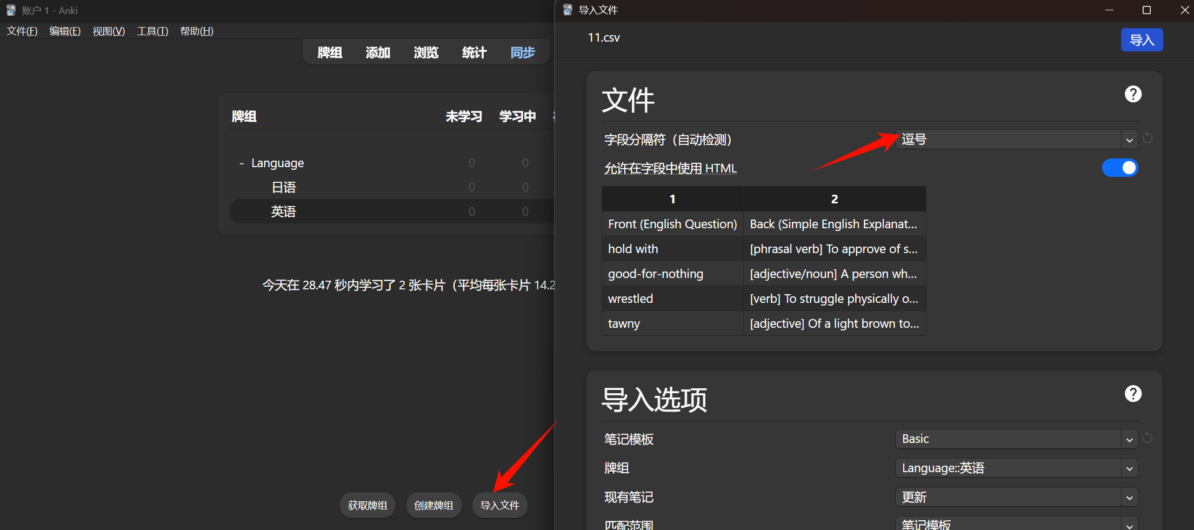Reset the 笔记模板 selection with the restore icon
The height and width of the screenshot is (530, 1194).
pos(1148,439)
